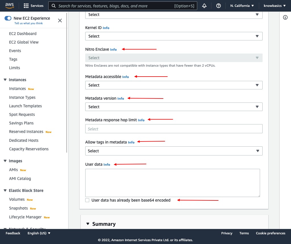
Task: Open AMIs page
Action: 14,170
